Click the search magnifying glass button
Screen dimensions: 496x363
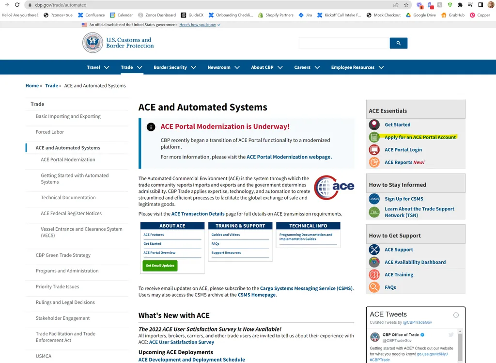[398, 43]
